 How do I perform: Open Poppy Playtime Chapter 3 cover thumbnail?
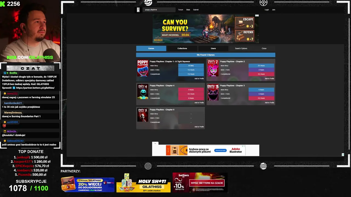[213, 92]
